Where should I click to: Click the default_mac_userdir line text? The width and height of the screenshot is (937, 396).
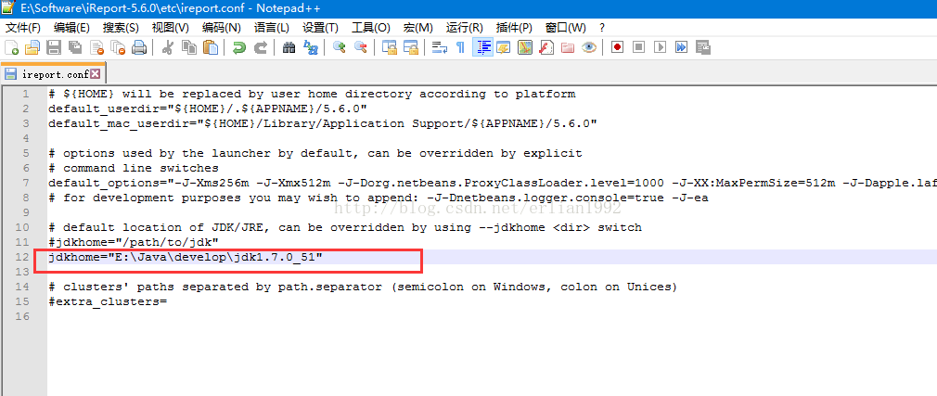point(323,123)
